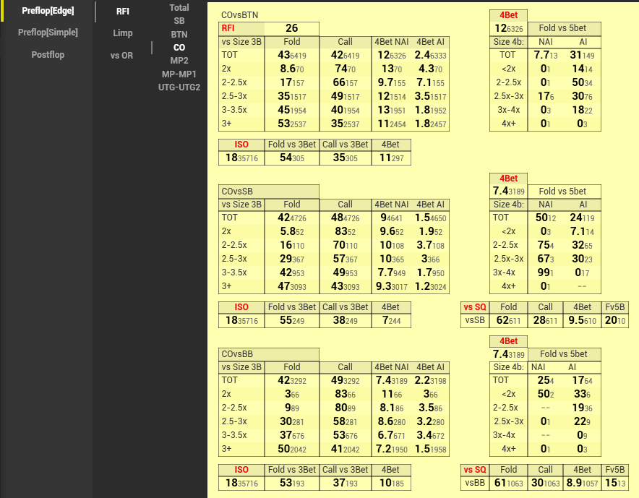
Task: Click the vsSB squeeze row label
Action: (x=475, y=320)
